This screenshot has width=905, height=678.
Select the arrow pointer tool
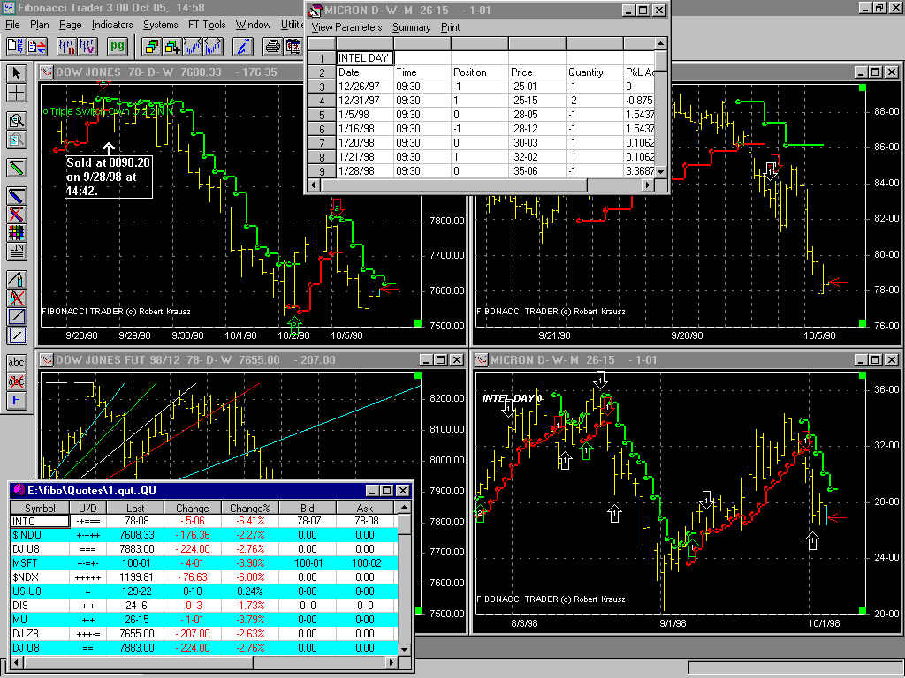pos(16,73)
